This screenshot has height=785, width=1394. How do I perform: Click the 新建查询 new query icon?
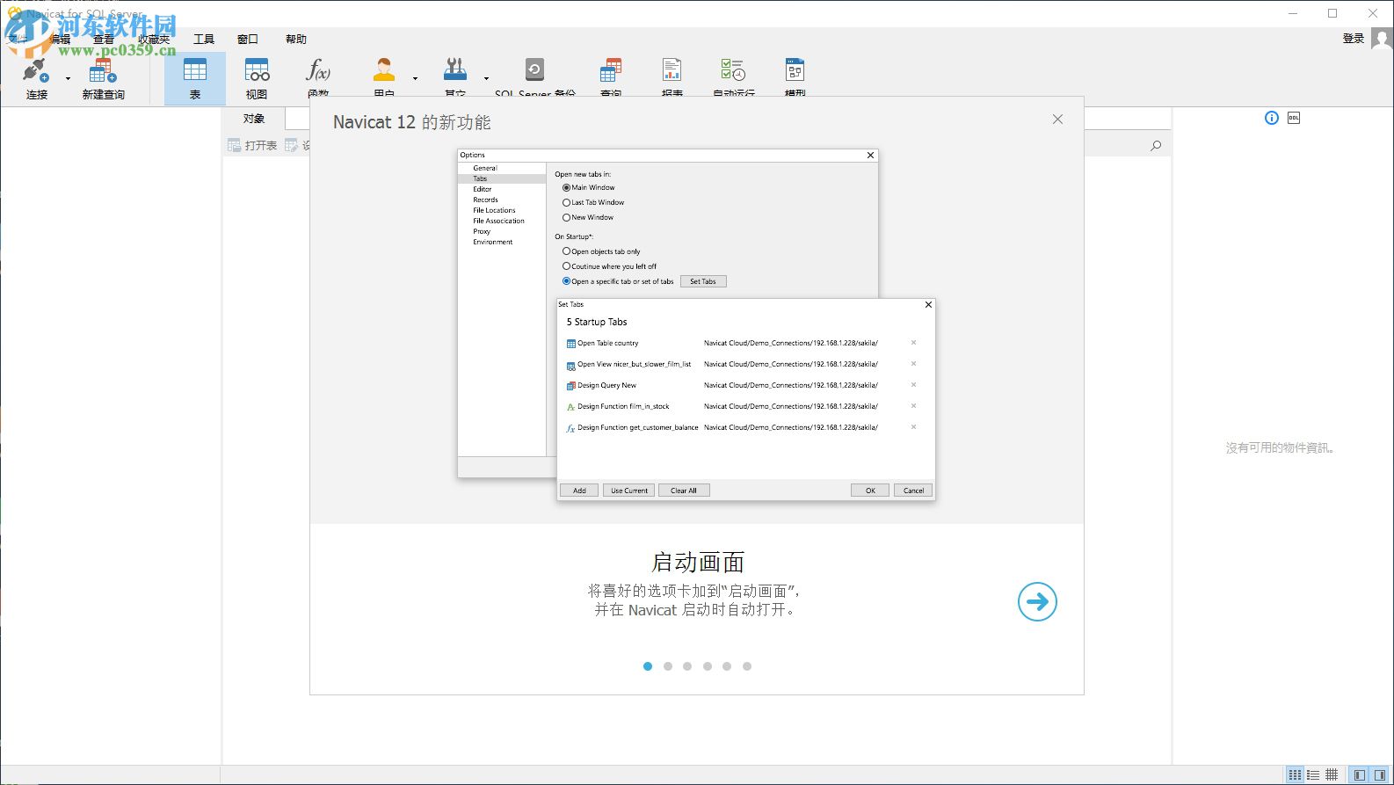(x=103, y=70)
